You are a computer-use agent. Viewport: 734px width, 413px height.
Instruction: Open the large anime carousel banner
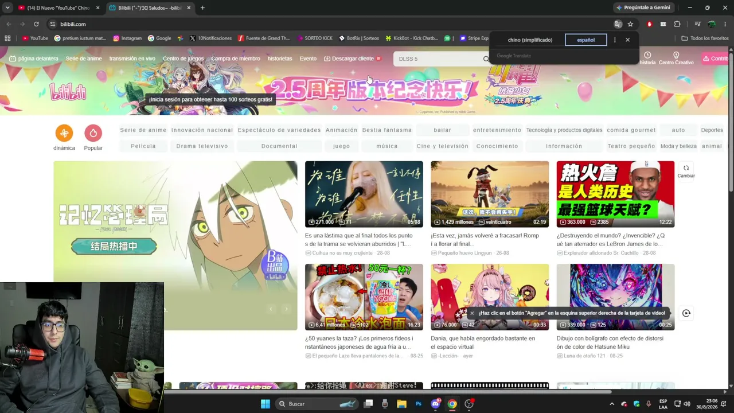(x=175, y=246)
